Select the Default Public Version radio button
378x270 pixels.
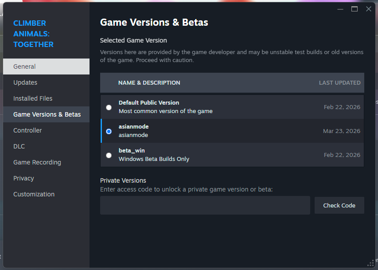point(109,107)
